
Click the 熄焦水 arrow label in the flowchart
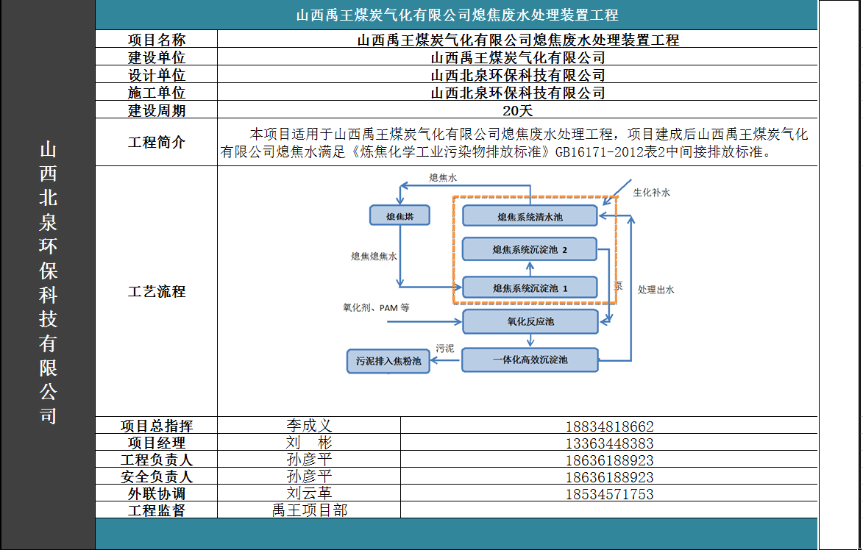pos(443,178)
